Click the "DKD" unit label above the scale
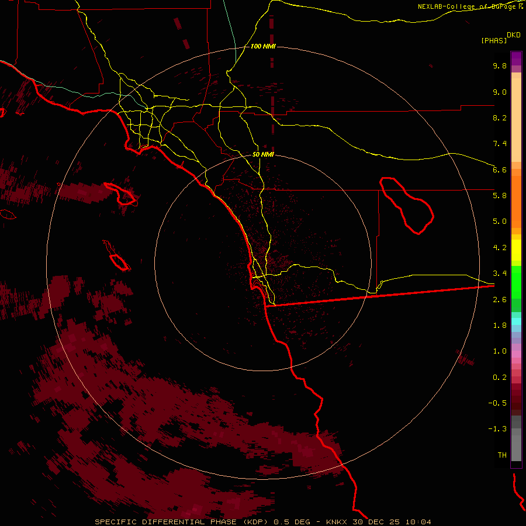 (x=514, y=35)
